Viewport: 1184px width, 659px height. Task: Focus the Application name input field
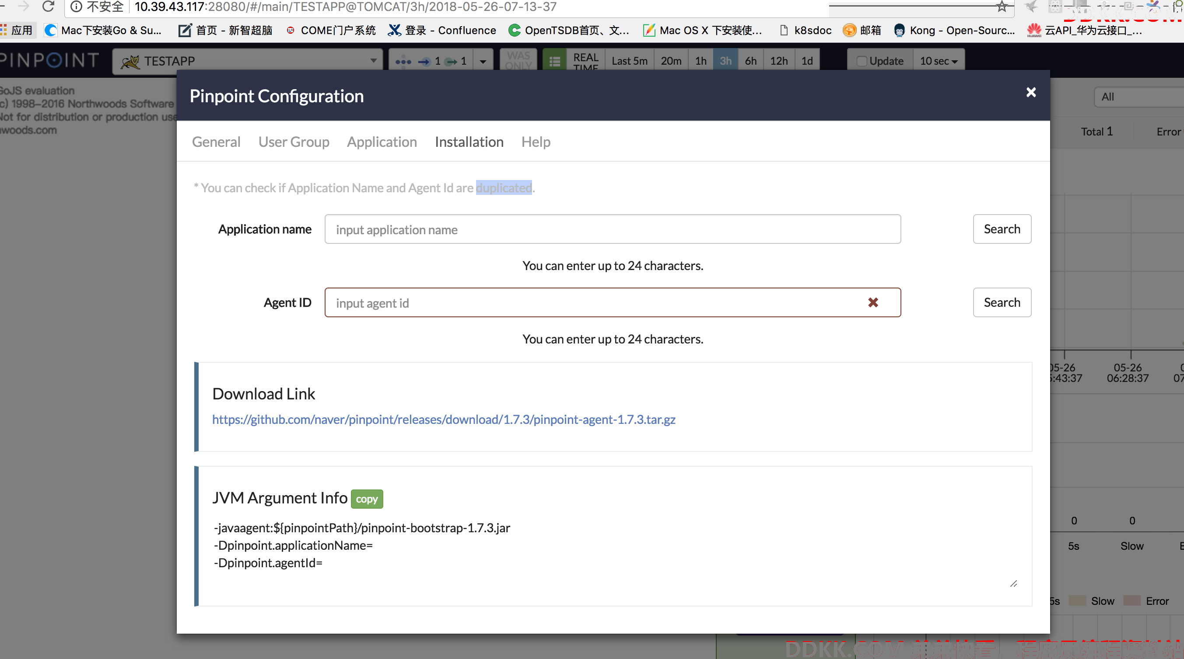[612, 229]
